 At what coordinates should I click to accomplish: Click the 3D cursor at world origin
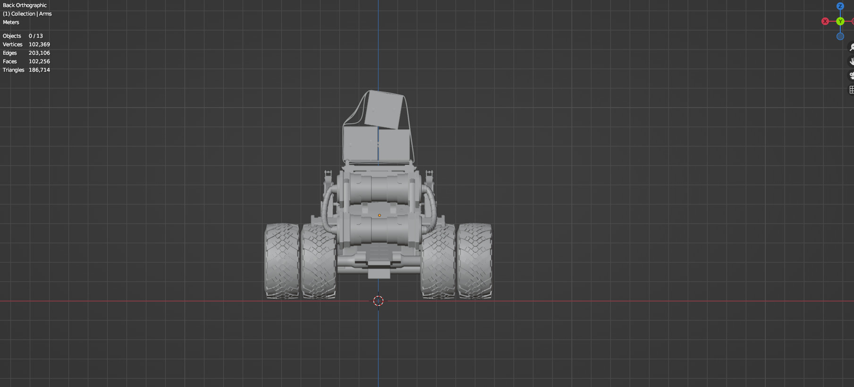(x=378, y=301)
